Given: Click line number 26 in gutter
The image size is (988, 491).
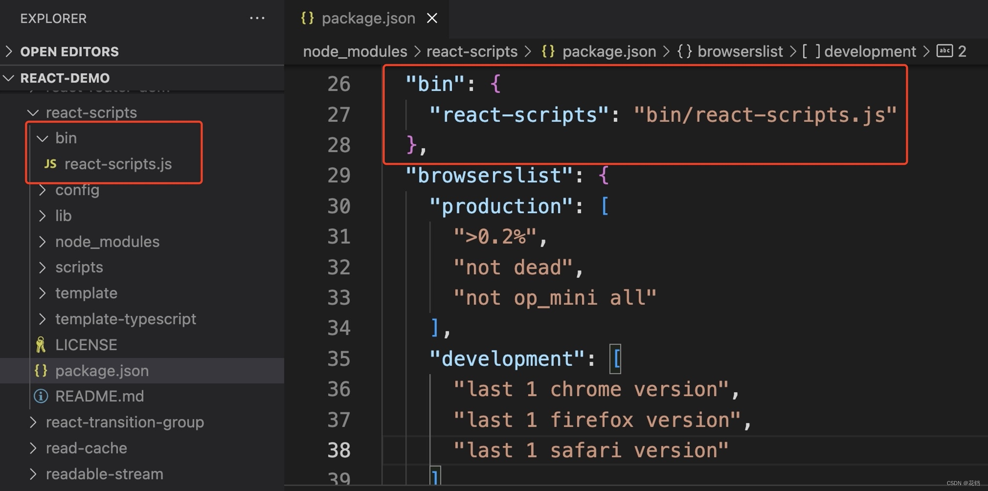Looking at the screenshot, I should click(x=339, y=84).
